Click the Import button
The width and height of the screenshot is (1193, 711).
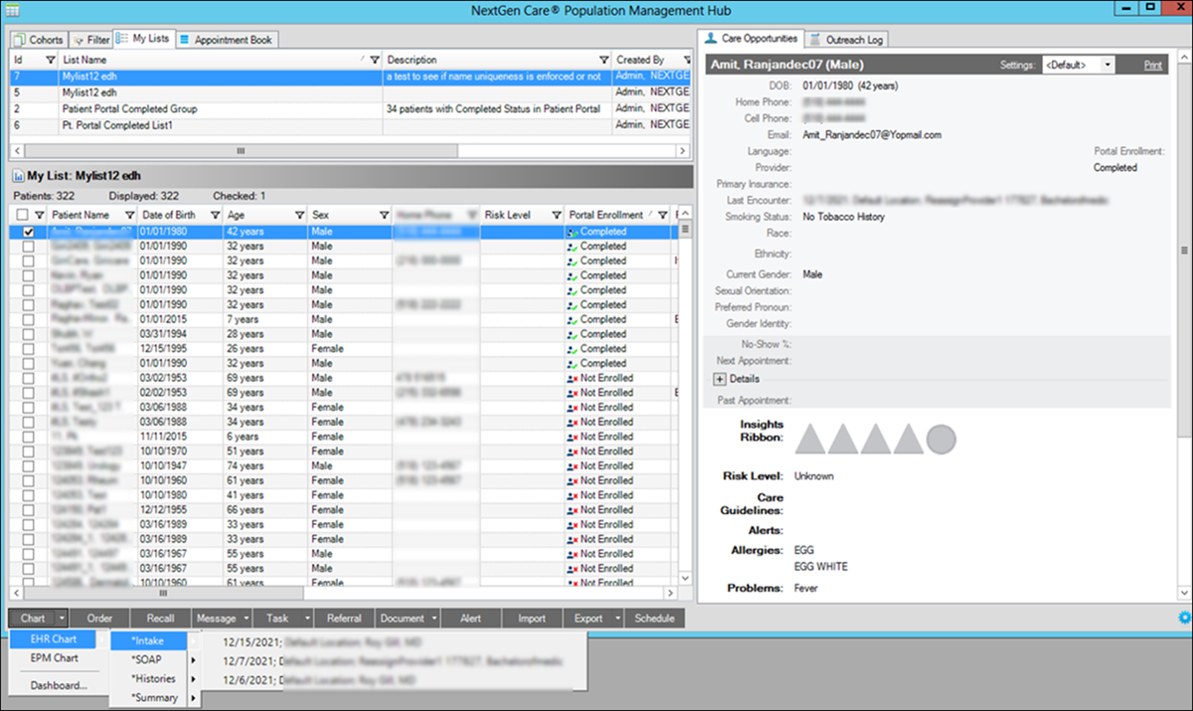tap(532, 619)
